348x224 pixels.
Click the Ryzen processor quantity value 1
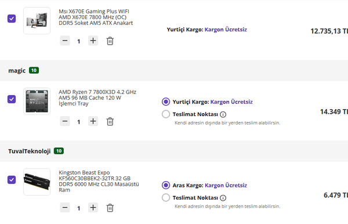pos(78,122)
